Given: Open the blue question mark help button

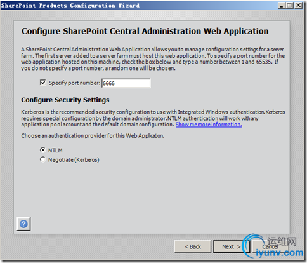Looking at the screenshot, I should (x=23, y=224).
